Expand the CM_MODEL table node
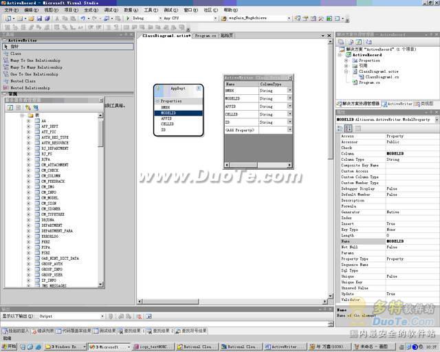 click(x=28, y=198)
